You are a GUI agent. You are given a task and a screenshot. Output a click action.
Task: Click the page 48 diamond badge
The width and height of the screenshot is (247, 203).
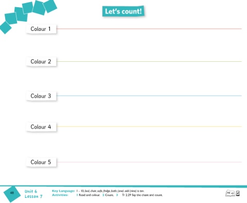[x=12, y=194]
